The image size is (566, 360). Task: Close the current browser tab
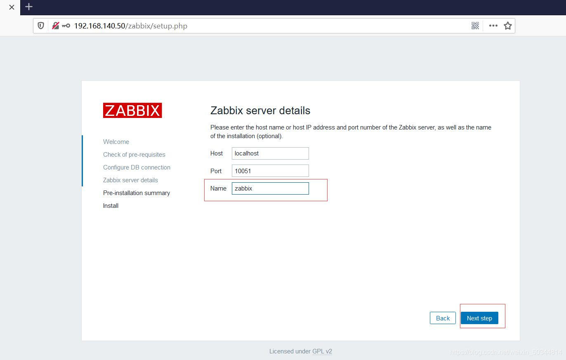click(12, 7)
